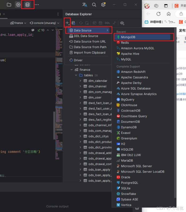Choose PostgreSQL from the data source list
The width and height of the screenshot is (186, 212).
click(129, 183)
